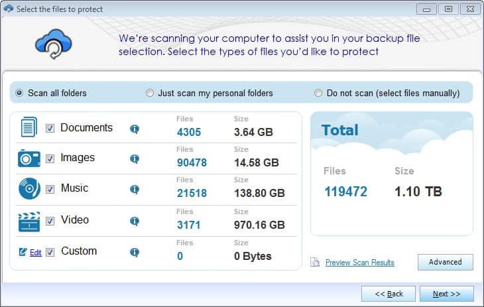Open the info icon for Documents
484x307 pixels.
tap(135, 129)
